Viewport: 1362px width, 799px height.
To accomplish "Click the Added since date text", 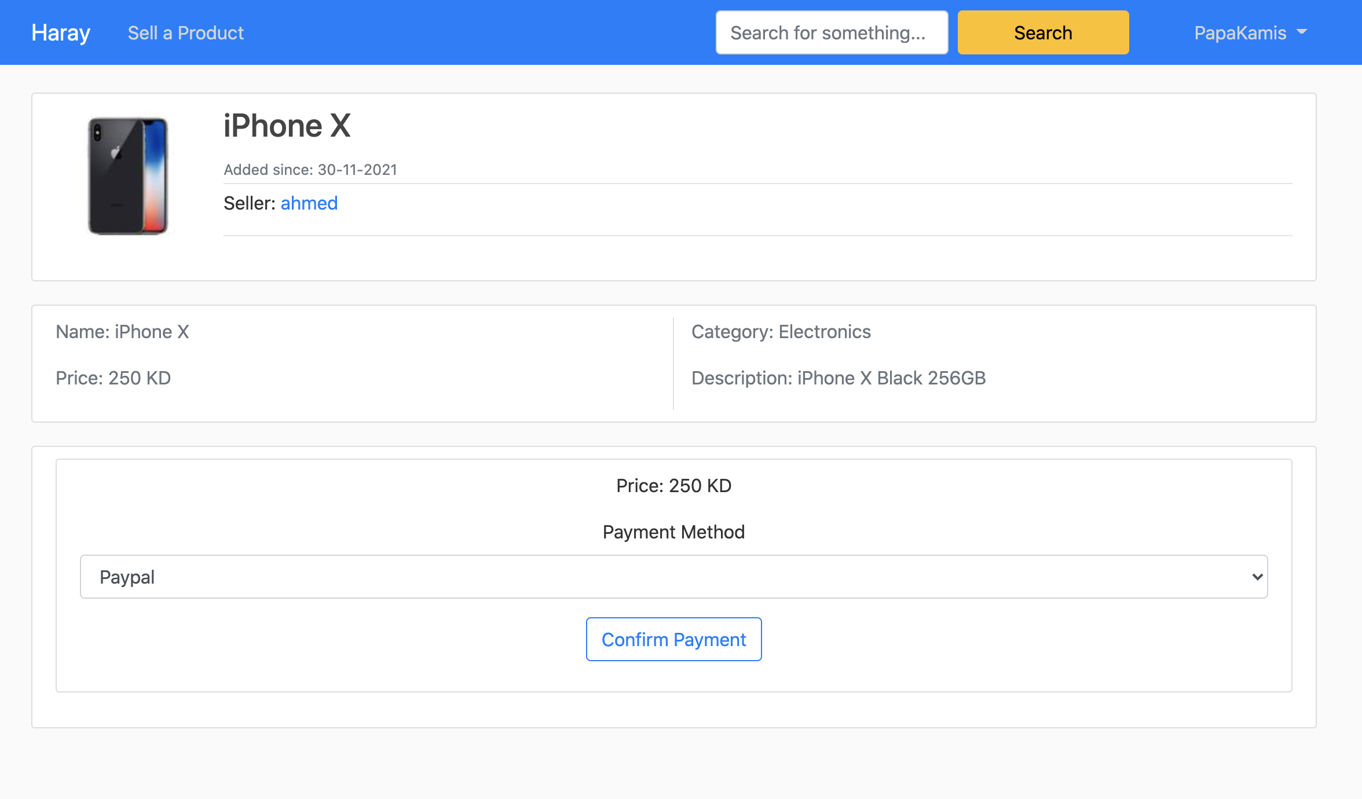I will (310, 169).
